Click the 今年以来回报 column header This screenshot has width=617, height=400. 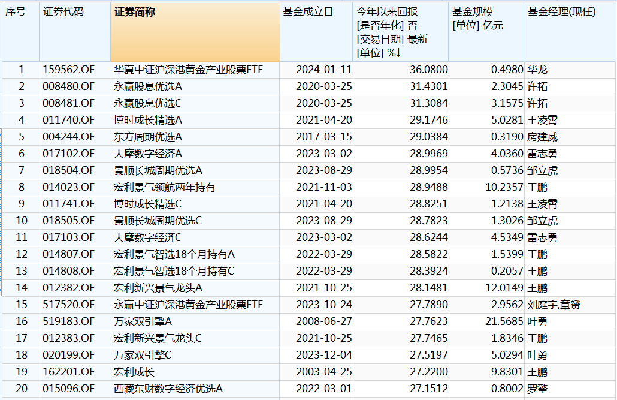401,32
